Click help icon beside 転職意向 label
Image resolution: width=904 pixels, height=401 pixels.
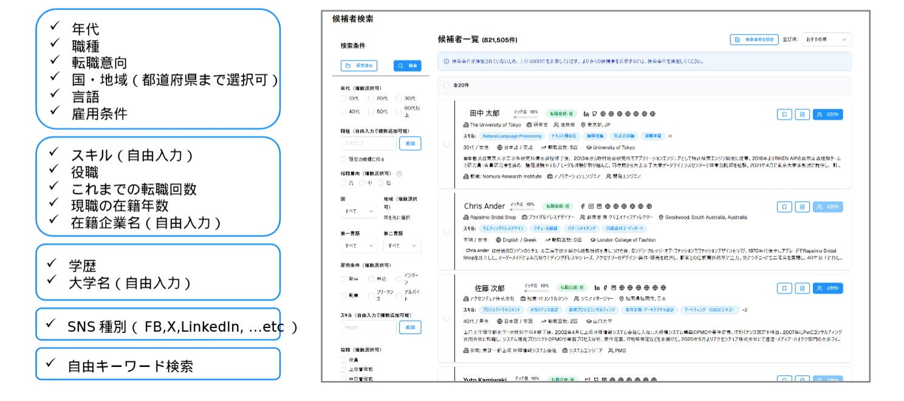coord(399,174)
